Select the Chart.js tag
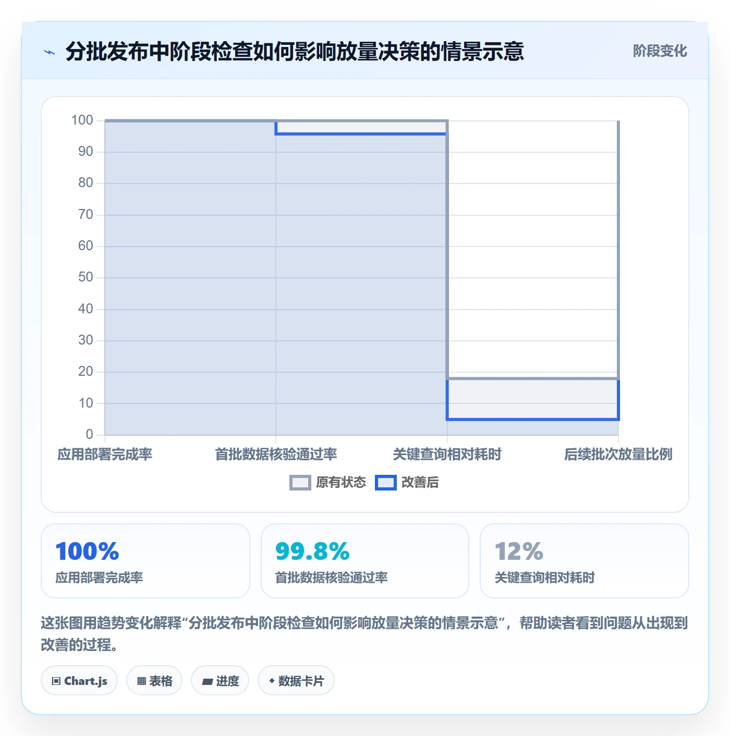The image size is (730, 736). coord(79,681)
